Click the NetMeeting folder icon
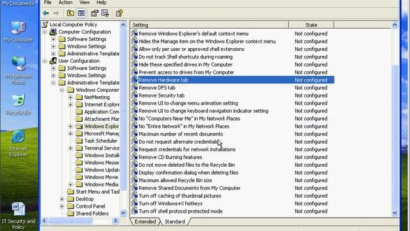Screen dimensions: 410x231 click(x=79, y=97)
